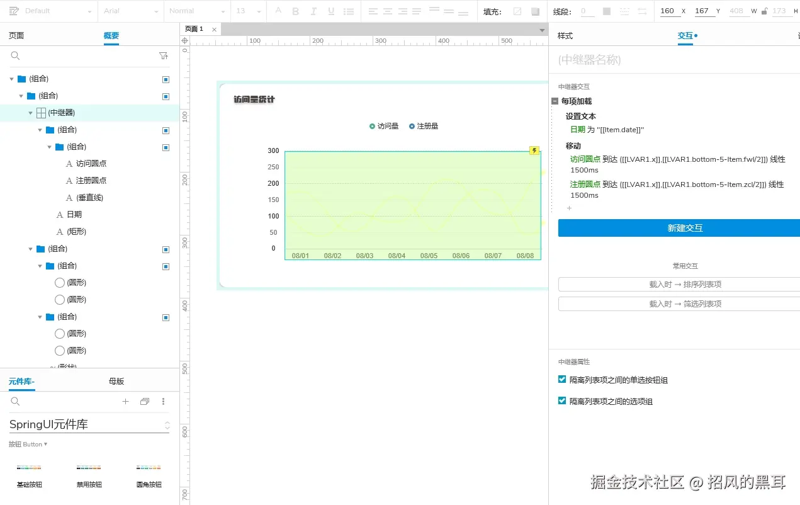The image size is (800, 505).
Task: Click the ruler origin crosshair icon
Action: [184, 41]
